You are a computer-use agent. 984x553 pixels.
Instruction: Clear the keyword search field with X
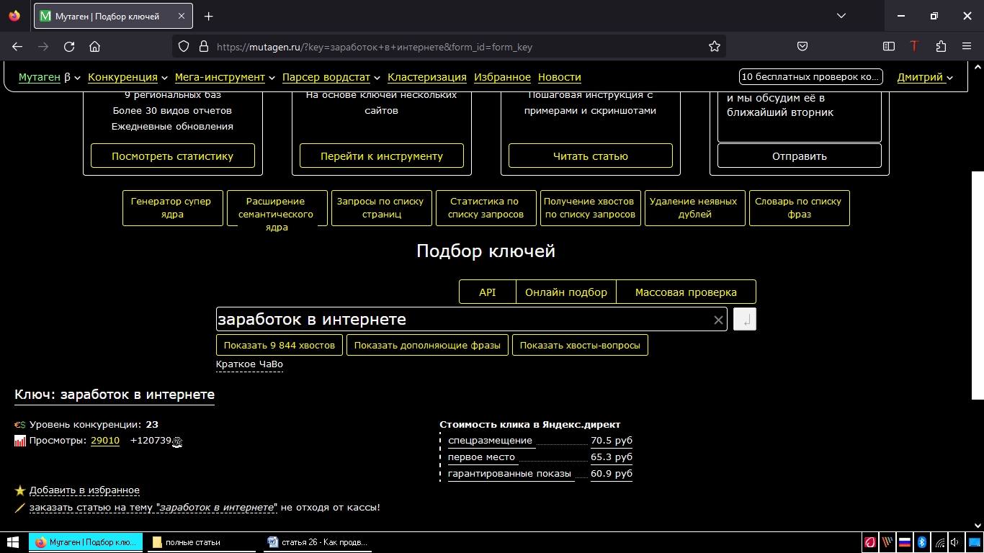718,320
